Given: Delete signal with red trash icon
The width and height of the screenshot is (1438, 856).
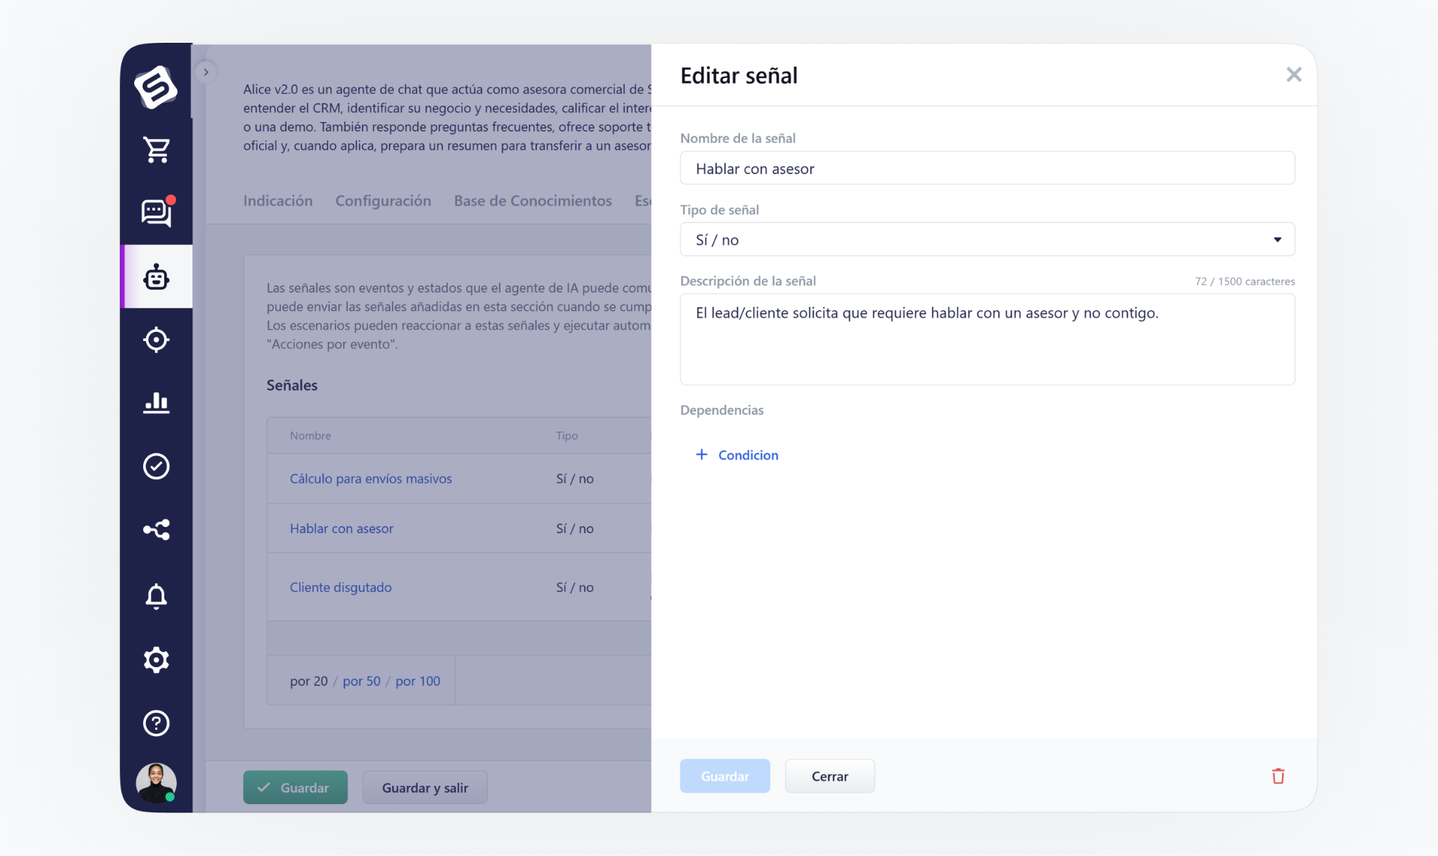Looking at the screenshot, I should pos(1278,776).
